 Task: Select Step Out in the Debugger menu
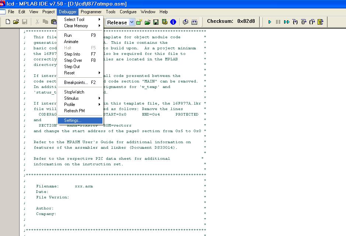[x=80, y=67]
